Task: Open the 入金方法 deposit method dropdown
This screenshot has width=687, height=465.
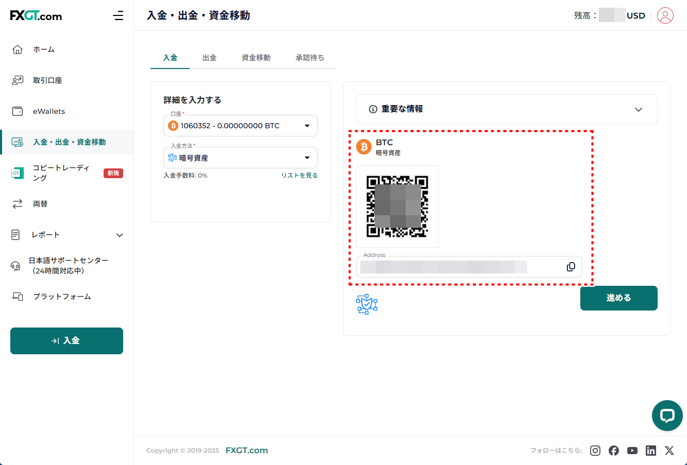Action: [x=241, y=158]
